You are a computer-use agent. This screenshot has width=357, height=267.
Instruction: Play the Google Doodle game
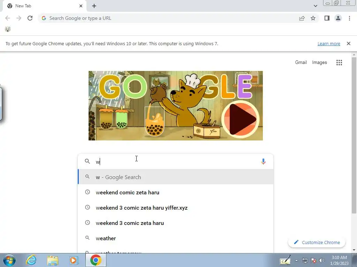click(x=241, y=120)
